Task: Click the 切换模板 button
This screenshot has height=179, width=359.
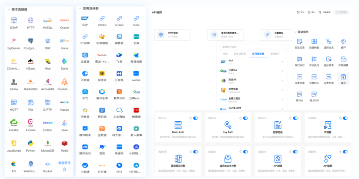Action: pos(324,12)
